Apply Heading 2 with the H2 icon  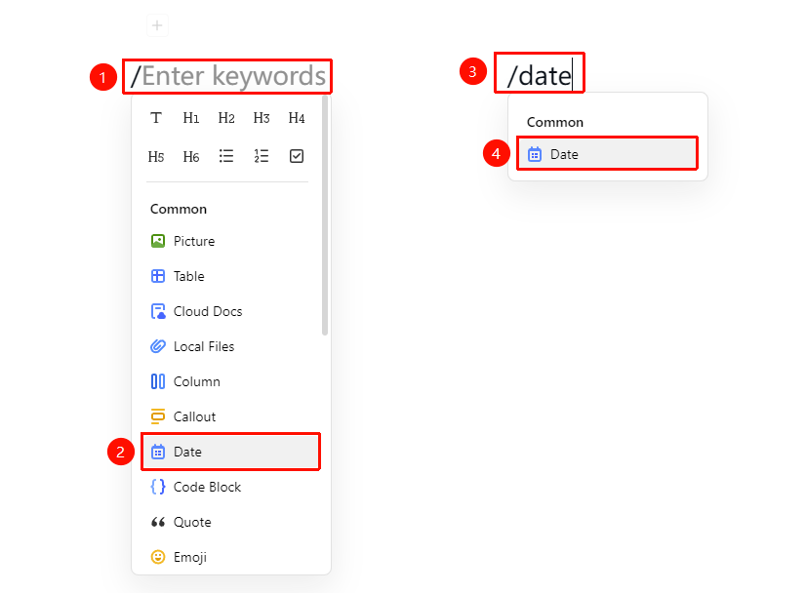tap(226, 118)
